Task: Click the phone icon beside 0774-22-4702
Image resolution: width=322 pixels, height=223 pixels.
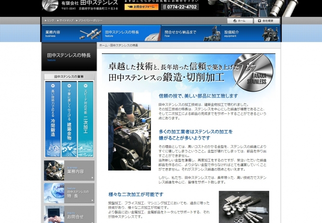Action: point(164,7)
